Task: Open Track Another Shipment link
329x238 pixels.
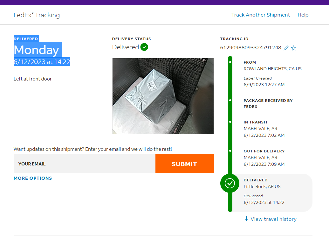Action: click(x=260, y=15)
